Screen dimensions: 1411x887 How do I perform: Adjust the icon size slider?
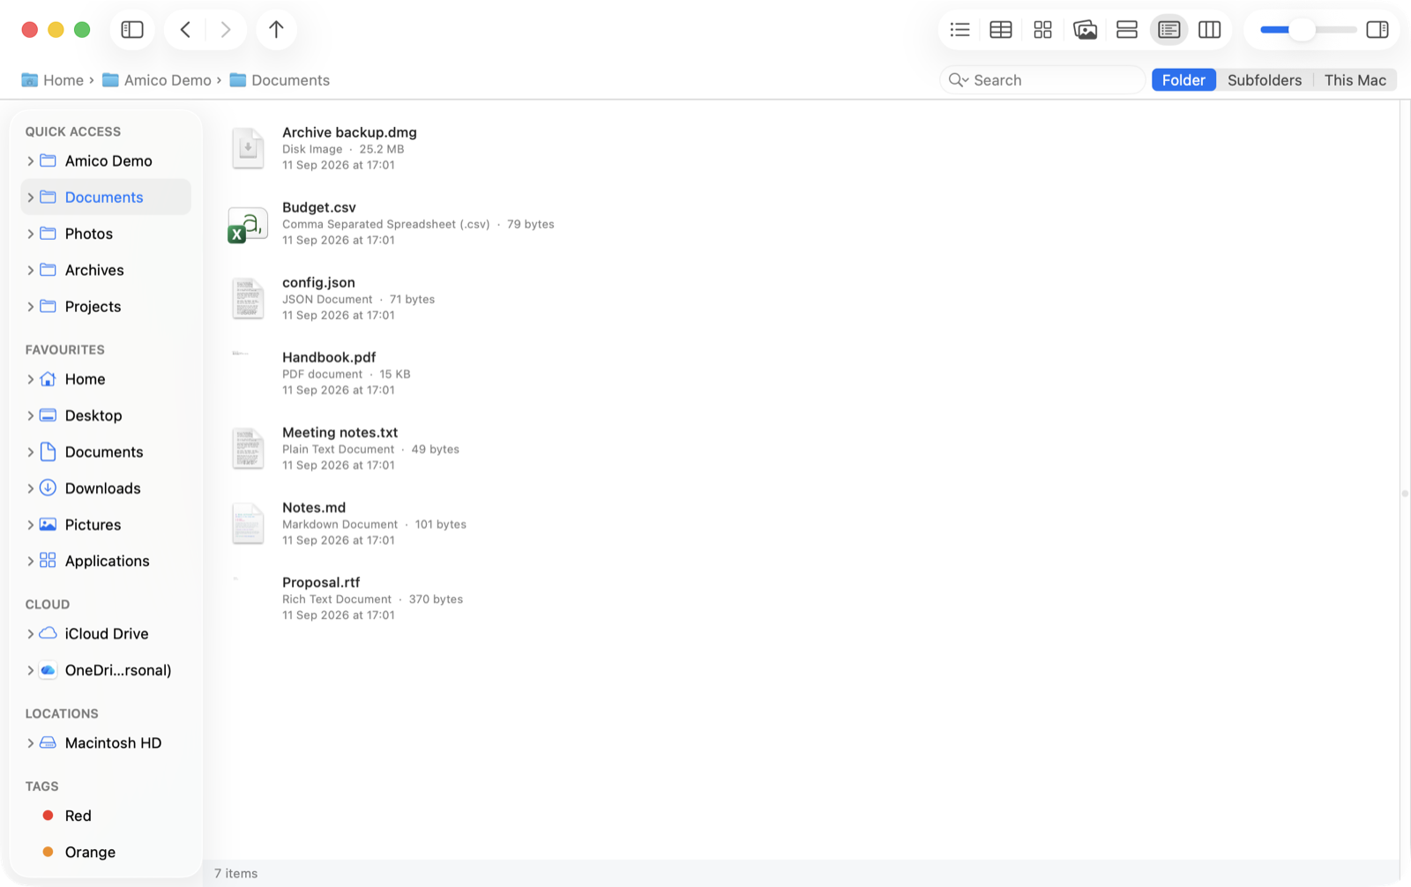(1302, 30)
